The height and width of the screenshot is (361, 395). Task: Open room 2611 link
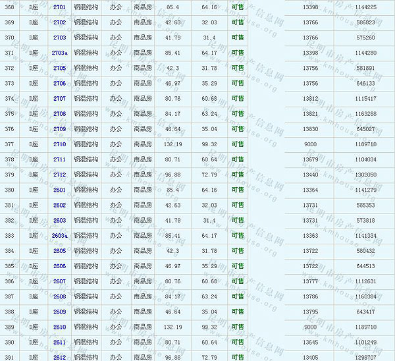click(59, 342)
